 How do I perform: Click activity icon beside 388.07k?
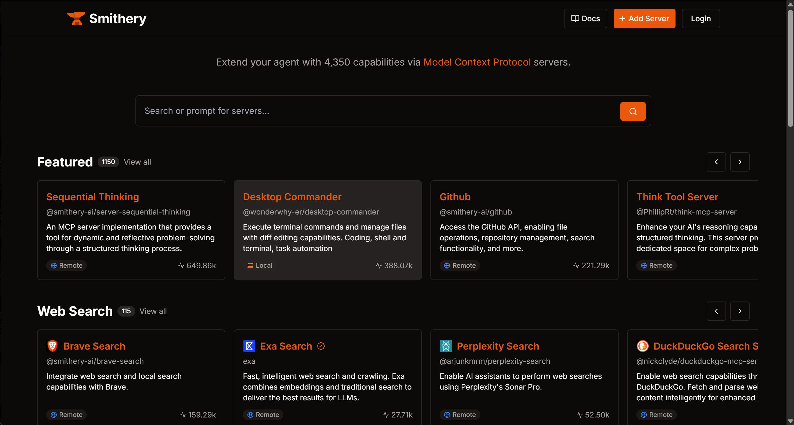(379, 266)
